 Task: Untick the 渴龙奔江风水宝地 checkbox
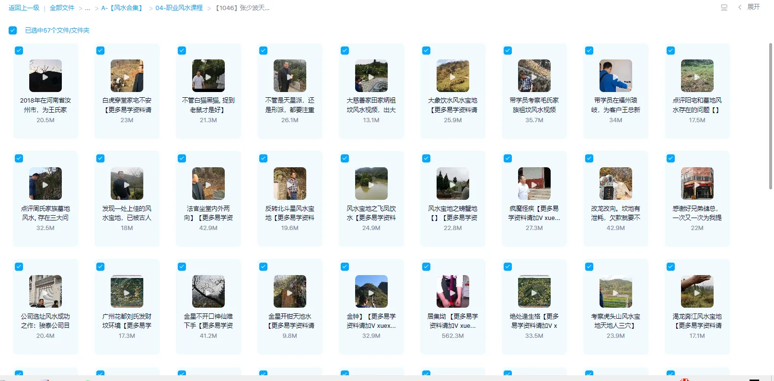[671, 266]
